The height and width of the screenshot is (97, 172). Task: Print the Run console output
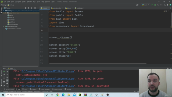[x=7, y=84]
